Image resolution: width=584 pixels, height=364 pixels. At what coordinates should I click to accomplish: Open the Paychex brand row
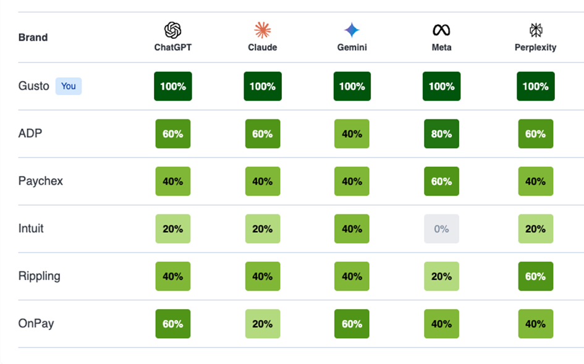(x=41, y=181)
